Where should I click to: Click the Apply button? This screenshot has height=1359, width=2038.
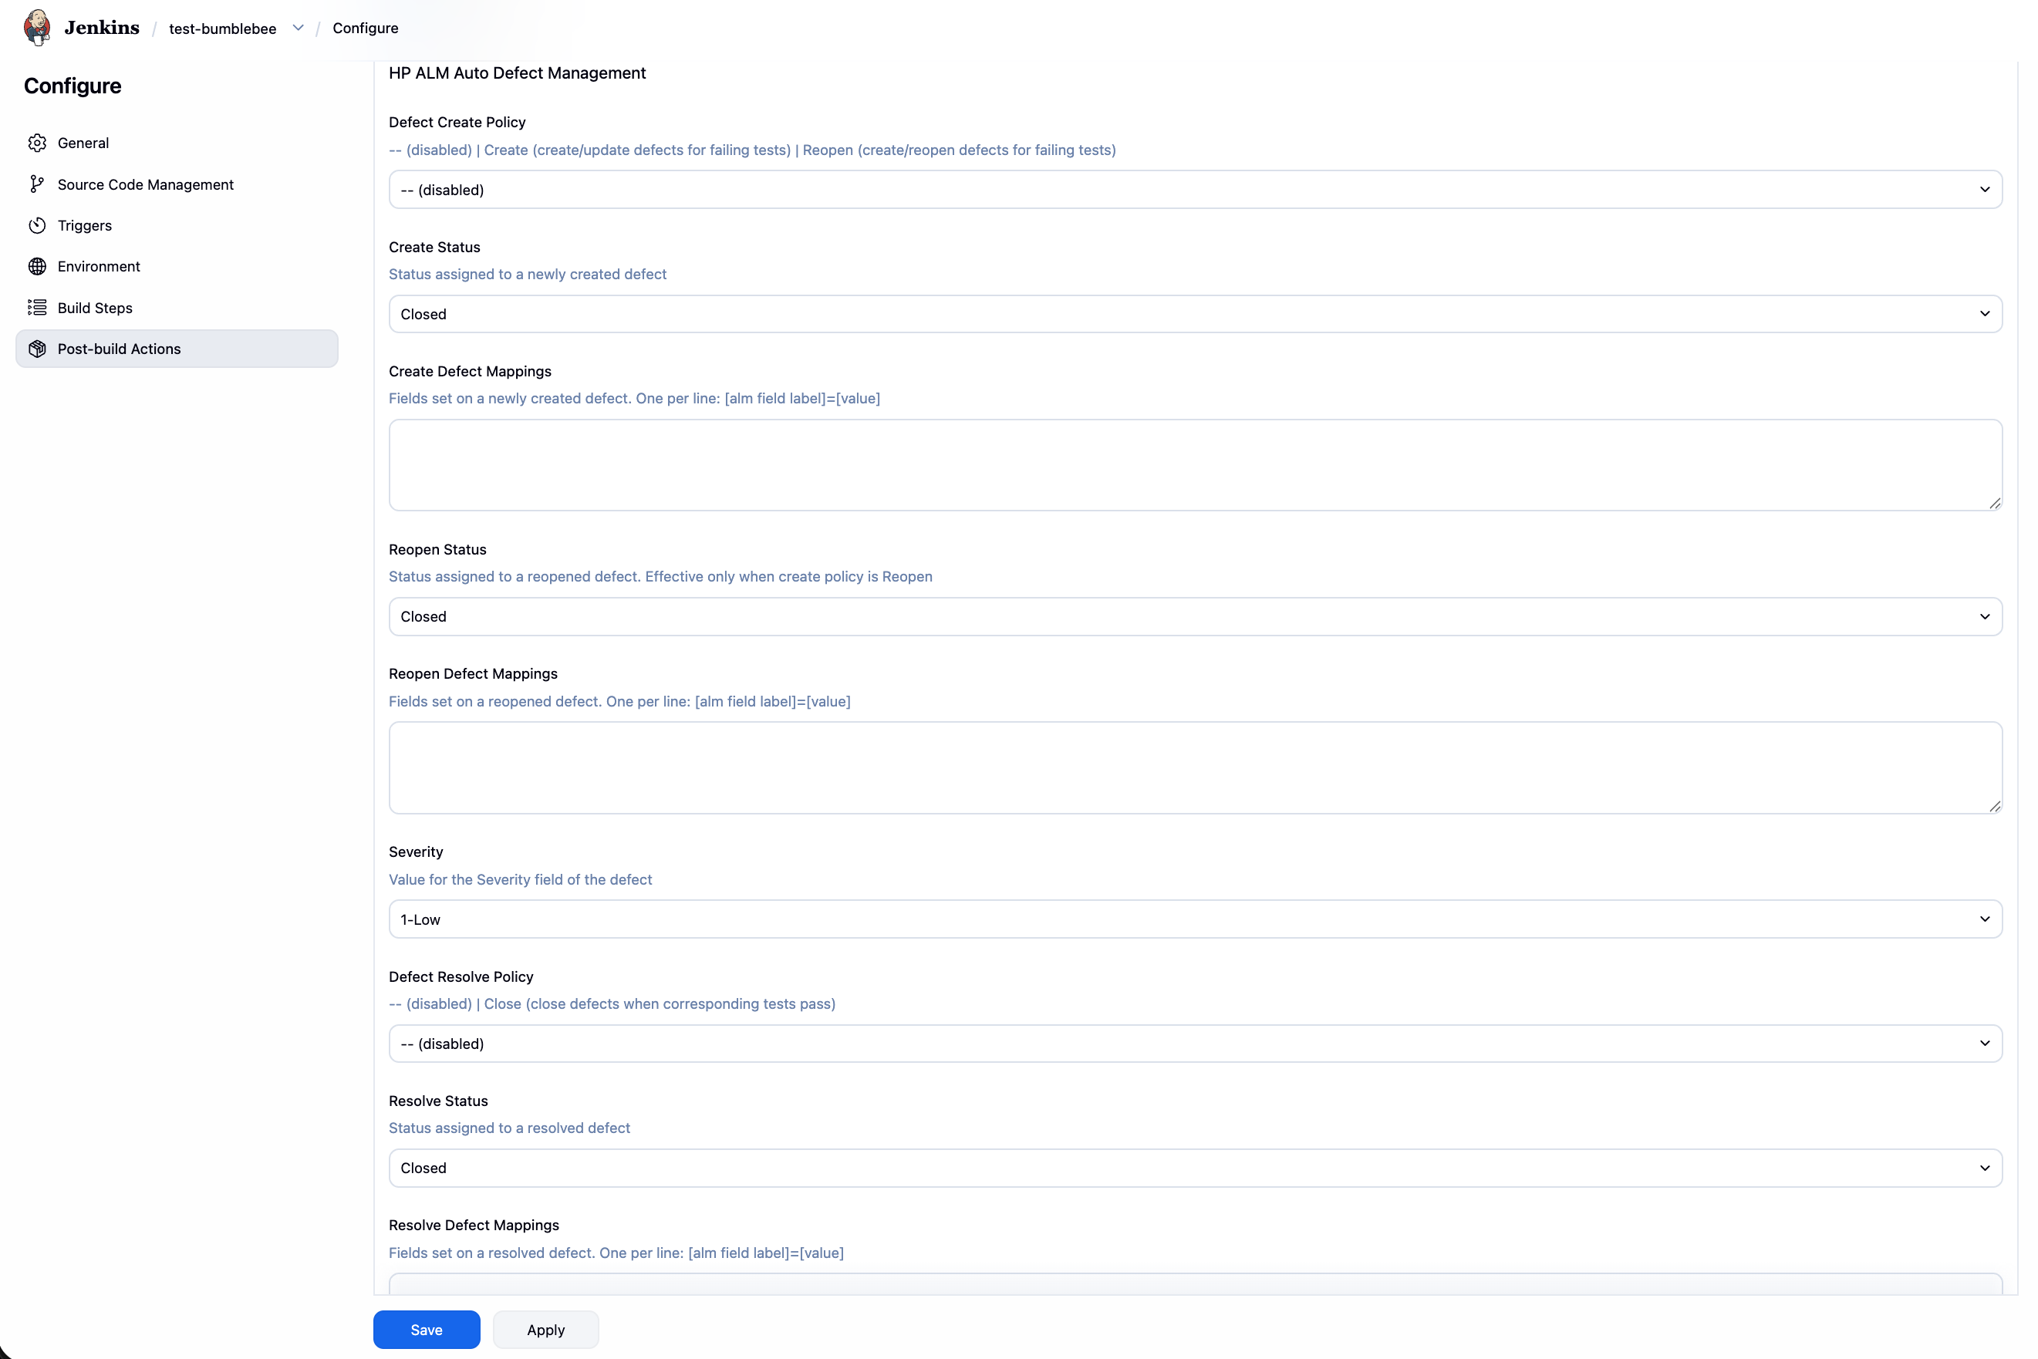tap(545, 1330)
